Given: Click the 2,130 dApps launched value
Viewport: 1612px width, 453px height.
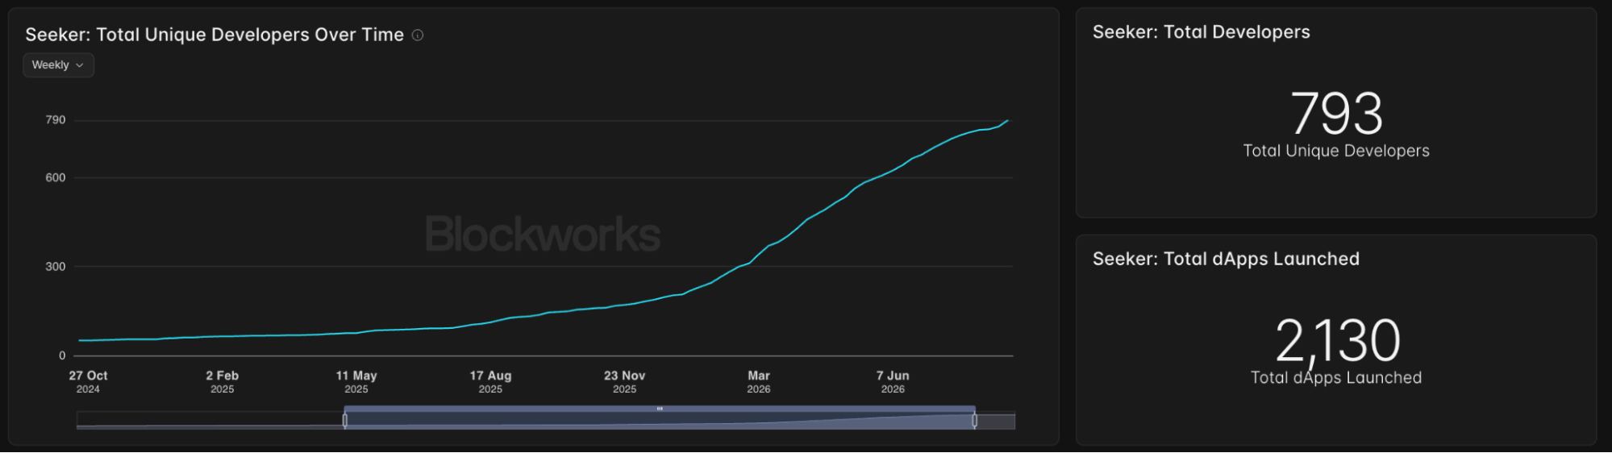Looking at the screenshot, I should pos(1337,341).
